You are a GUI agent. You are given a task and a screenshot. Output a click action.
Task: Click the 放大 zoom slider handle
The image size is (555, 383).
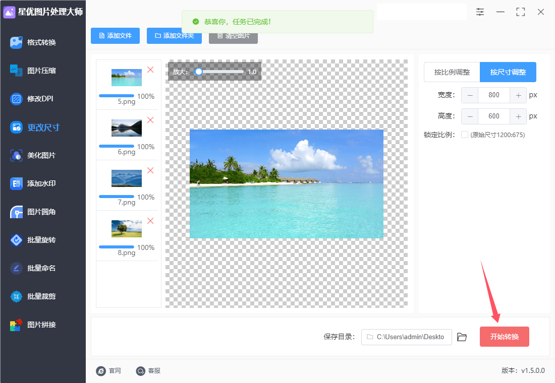pyautogui.click(x=199, y=72)
